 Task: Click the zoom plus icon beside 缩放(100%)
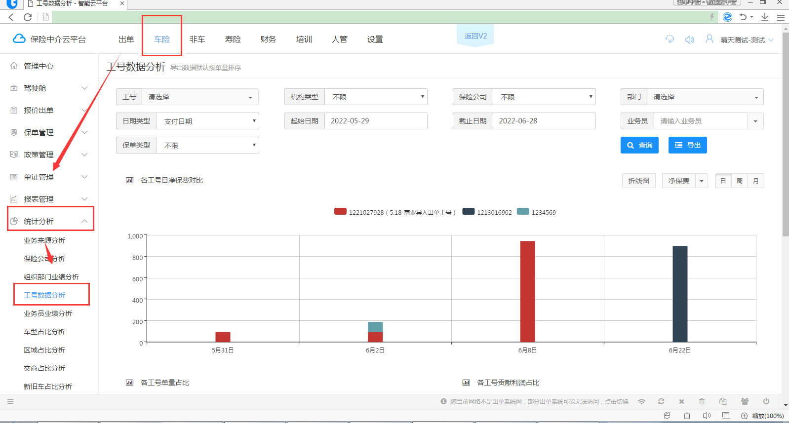coord(744,416)
